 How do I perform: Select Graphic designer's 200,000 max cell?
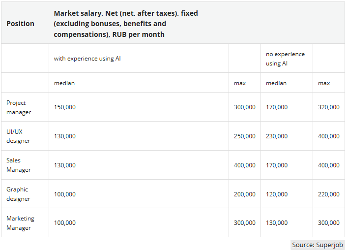coord(245,194)
